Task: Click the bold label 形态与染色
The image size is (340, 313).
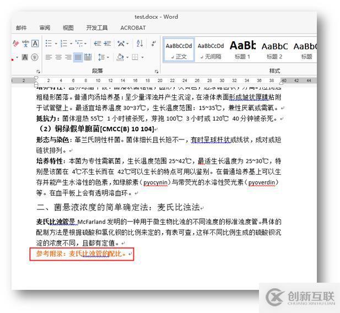Action: (x=53, y=139)
